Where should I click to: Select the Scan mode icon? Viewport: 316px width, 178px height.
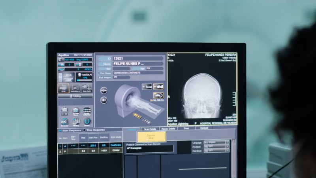(x=63, y=88)
